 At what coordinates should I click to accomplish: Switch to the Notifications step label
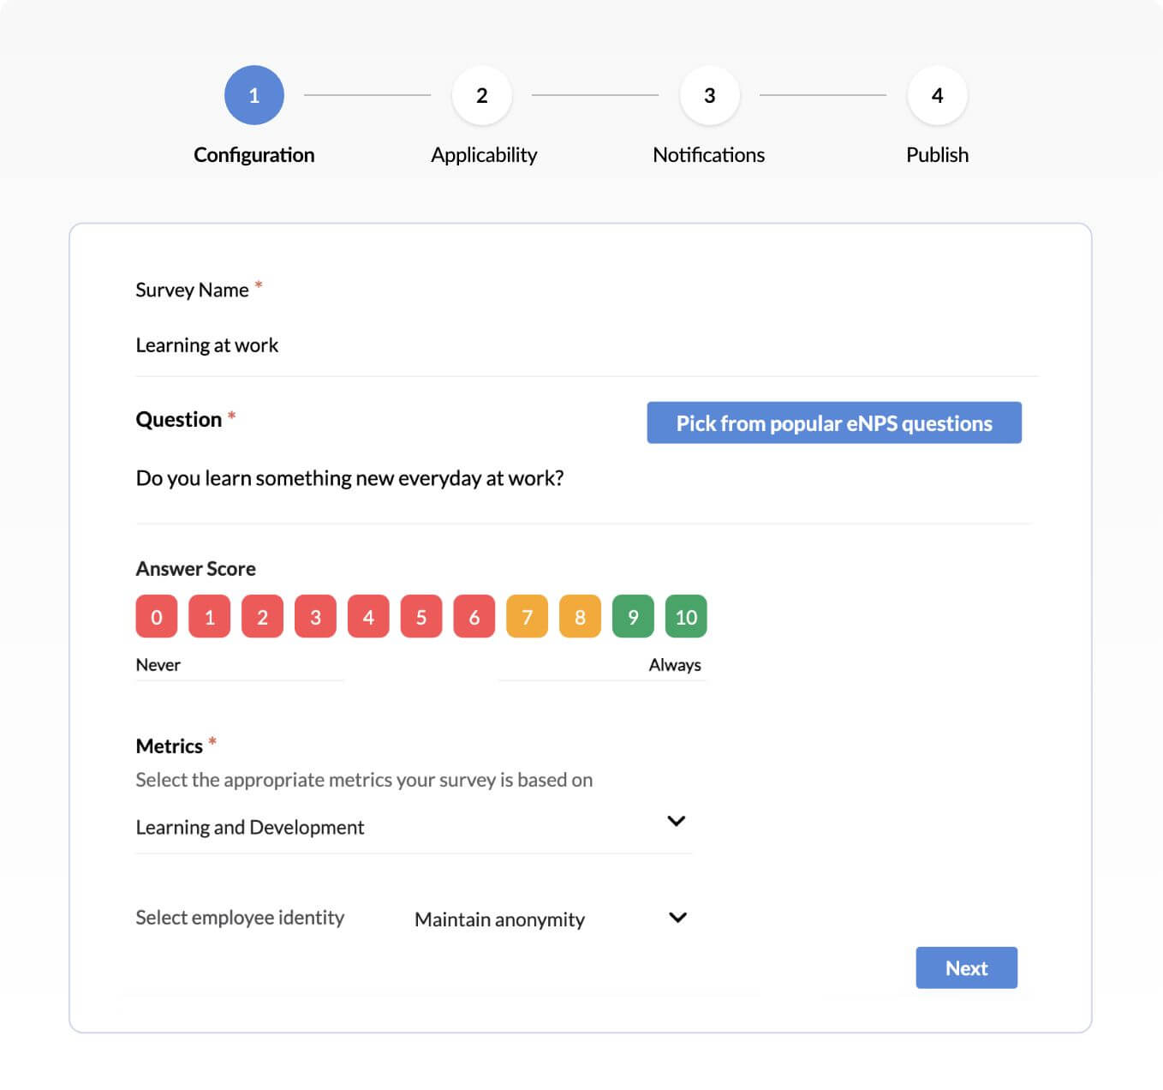[708, 155]
